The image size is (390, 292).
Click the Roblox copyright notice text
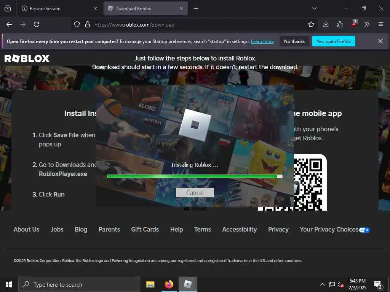pos(158,260)
